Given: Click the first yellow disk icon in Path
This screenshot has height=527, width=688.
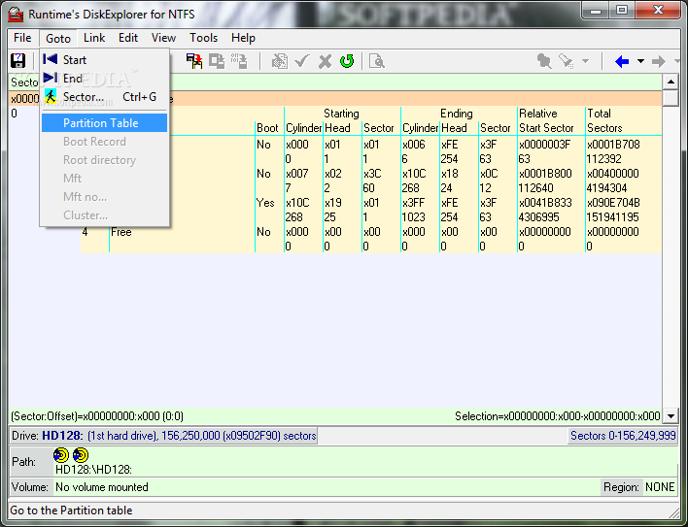Looking at the screenshot, I should coord(61,455).
